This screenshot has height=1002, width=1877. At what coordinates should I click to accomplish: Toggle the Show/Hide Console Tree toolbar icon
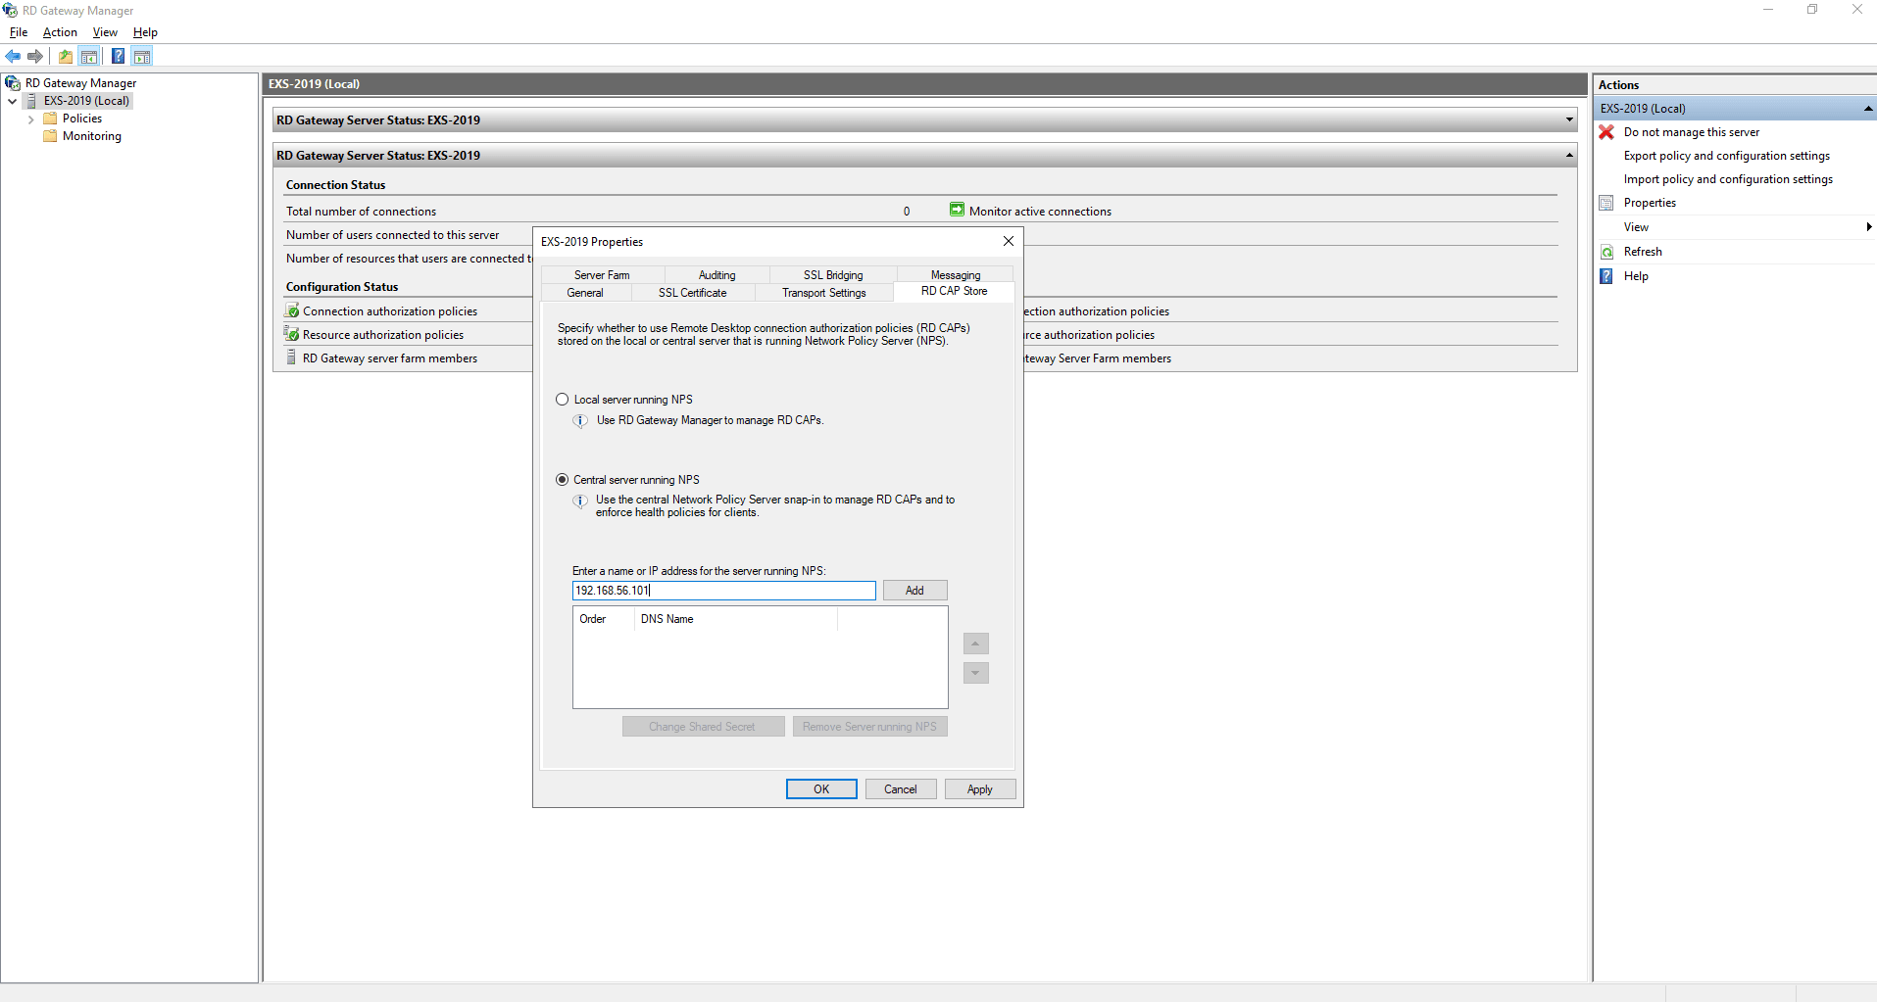pyautogui.click(x=89, y=57)
